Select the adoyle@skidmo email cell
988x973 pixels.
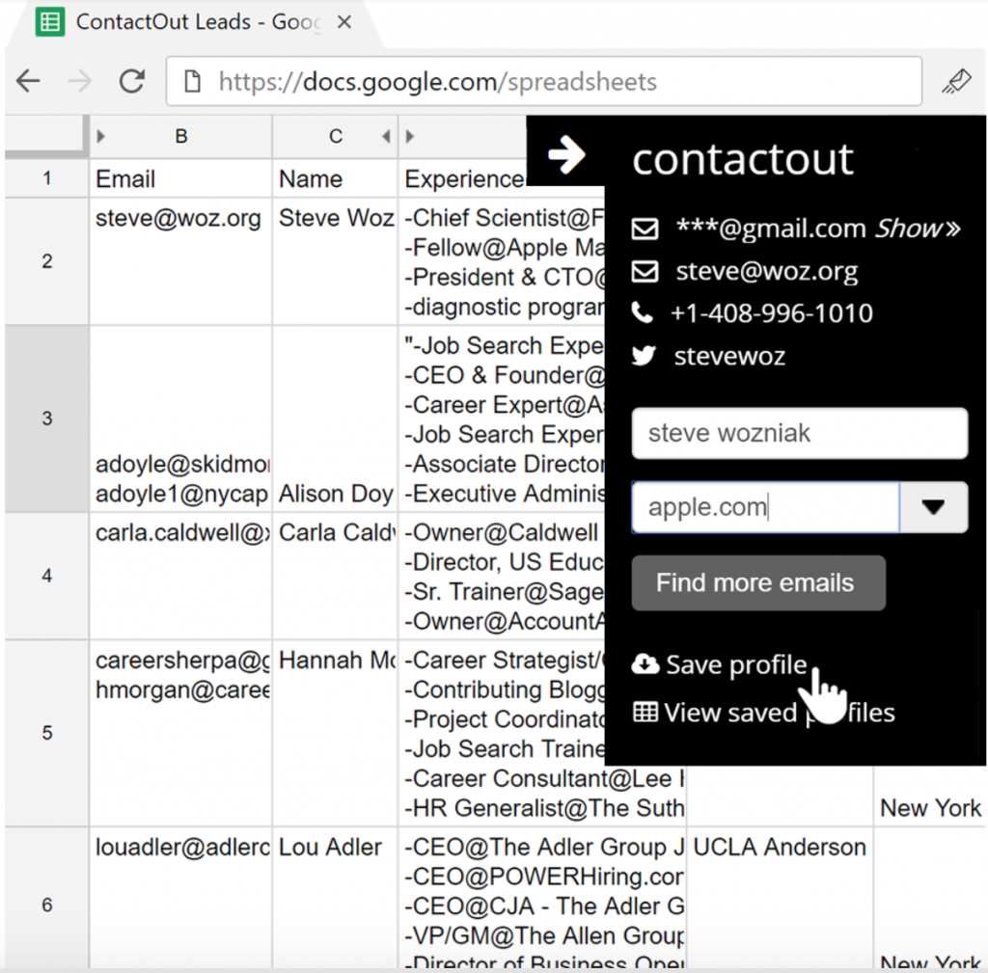pos(180,419)
